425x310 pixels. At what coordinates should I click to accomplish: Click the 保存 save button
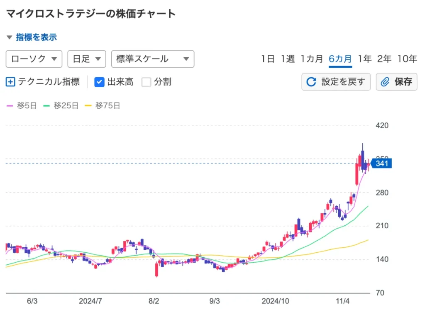(x=396, y=82)
